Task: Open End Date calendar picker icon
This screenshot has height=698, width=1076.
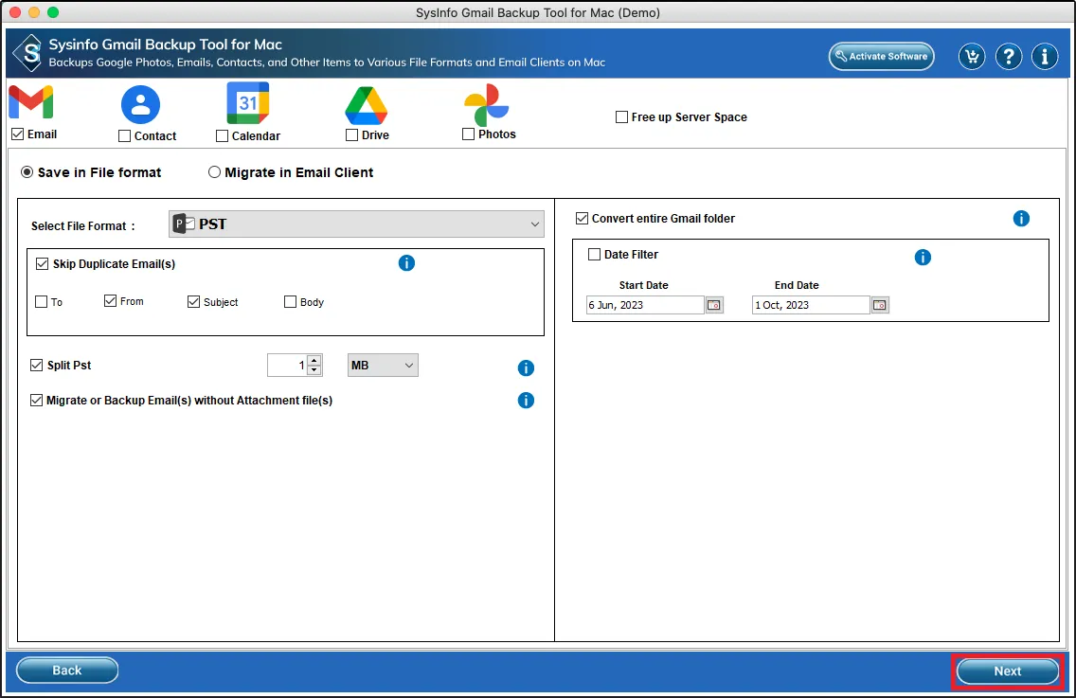Action: coord(880,305)
